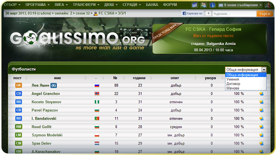Viewport: 276px width, 155px height.
Task: Select Договор option in dropdown list
Action: (246, 84)
